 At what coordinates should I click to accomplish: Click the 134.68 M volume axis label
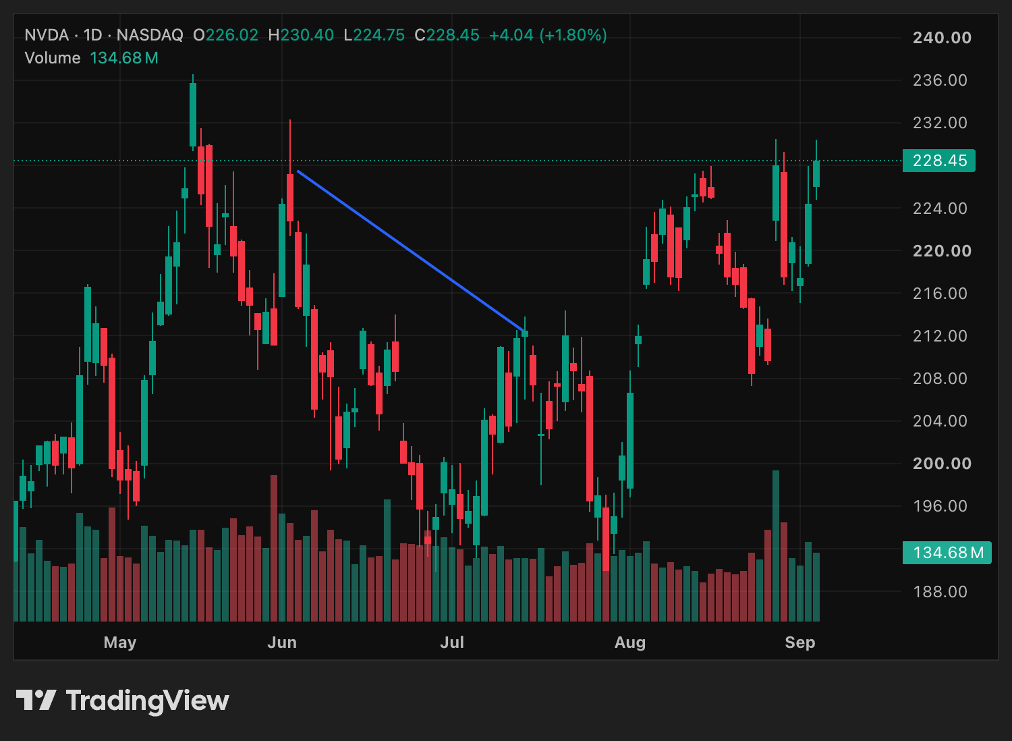coord(947,553)
